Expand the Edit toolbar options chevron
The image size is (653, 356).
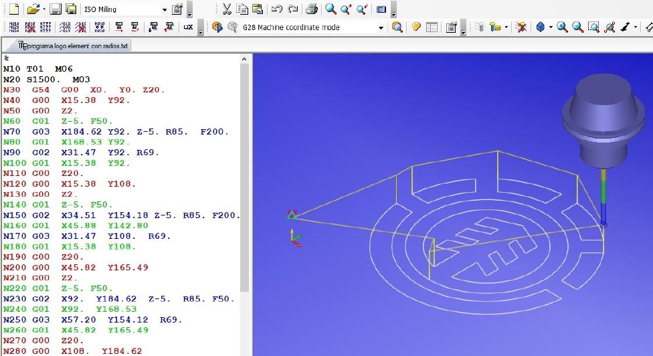point(393,10)
